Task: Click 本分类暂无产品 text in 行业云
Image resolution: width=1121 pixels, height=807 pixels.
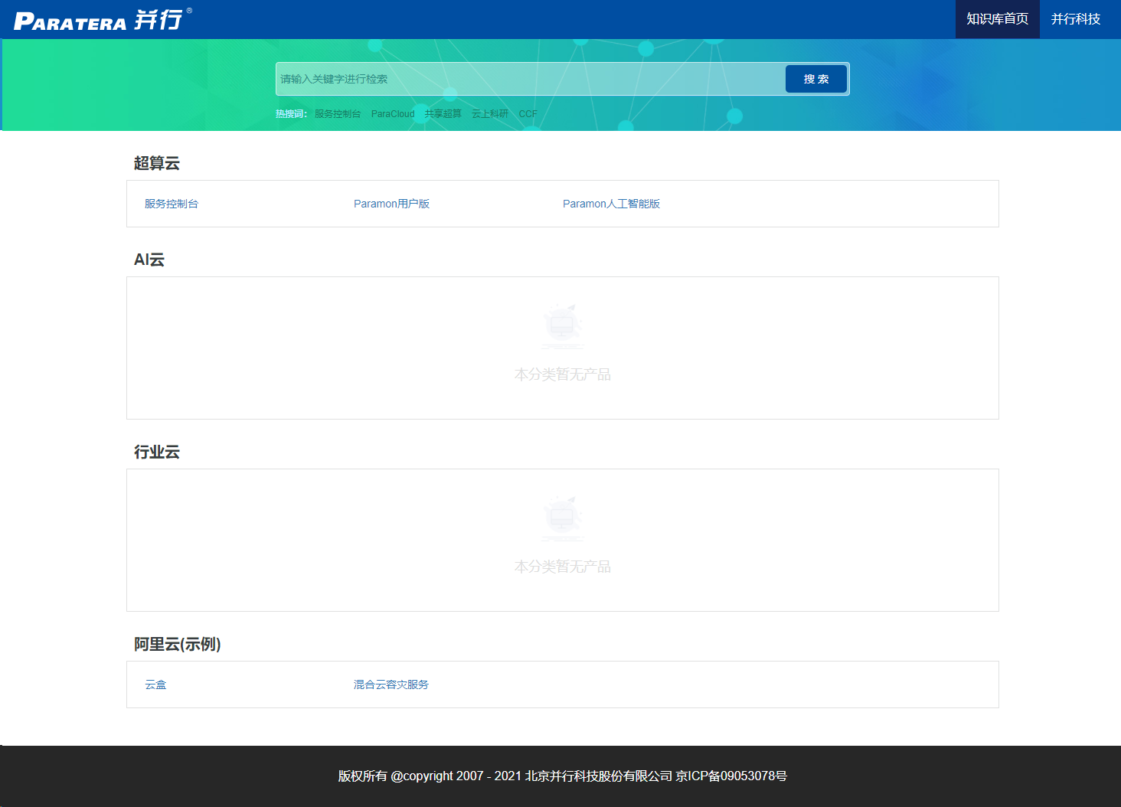Action: 563,567
